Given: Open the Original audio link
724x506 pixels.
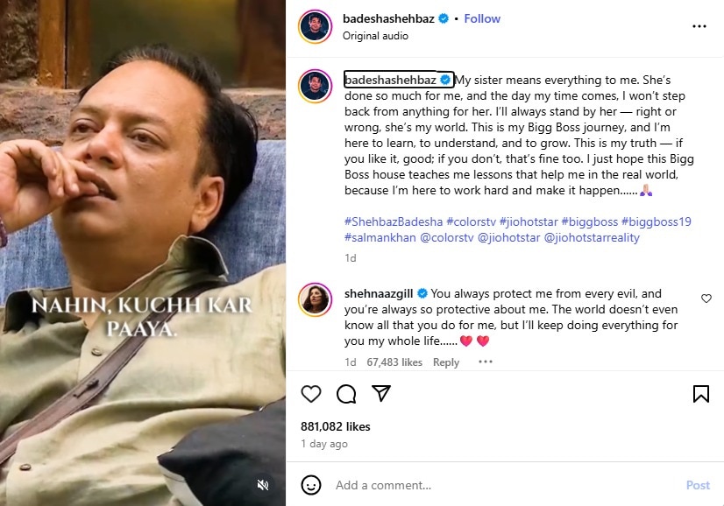Looking at the screenshot, I should (x=375, y=36).
